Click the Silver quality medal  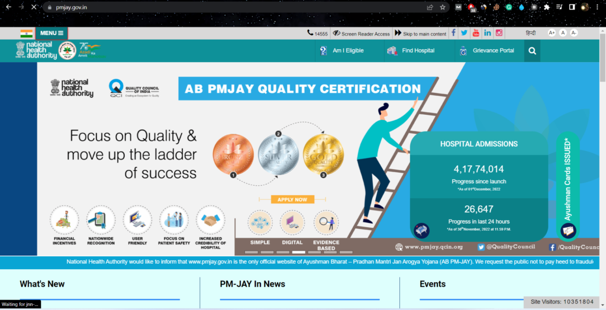(x=278, y=154)
